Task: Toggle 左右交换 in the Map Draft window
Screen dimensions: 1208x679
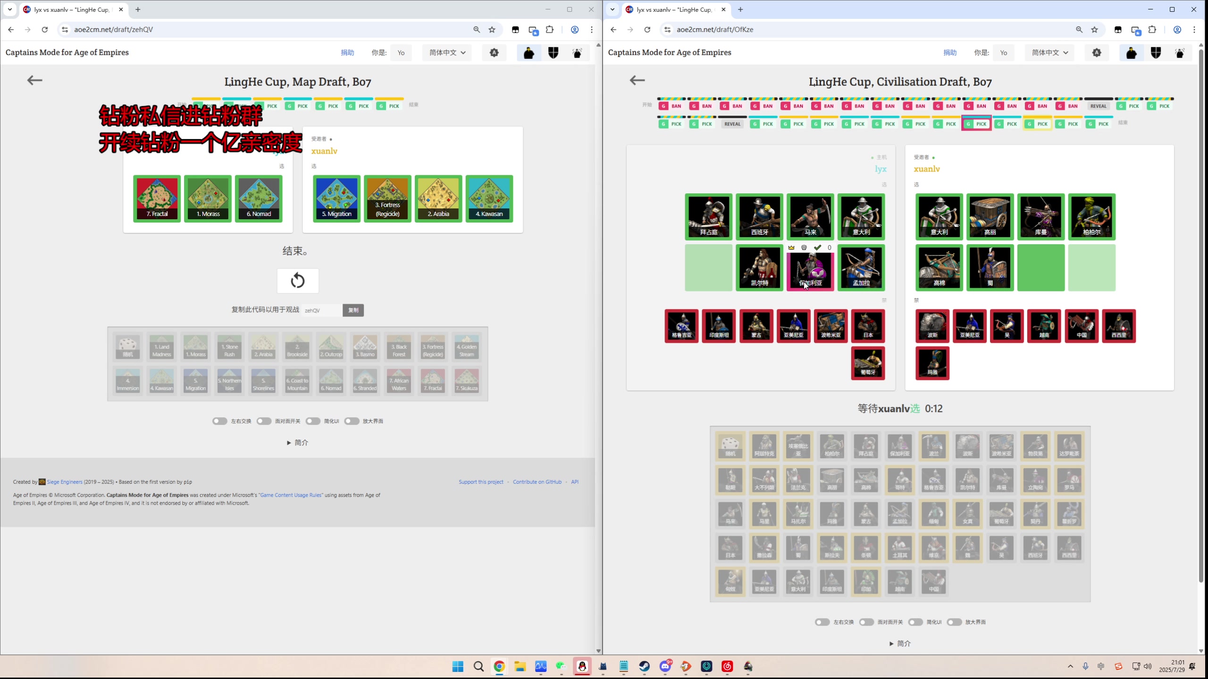Action: point(219,421)
